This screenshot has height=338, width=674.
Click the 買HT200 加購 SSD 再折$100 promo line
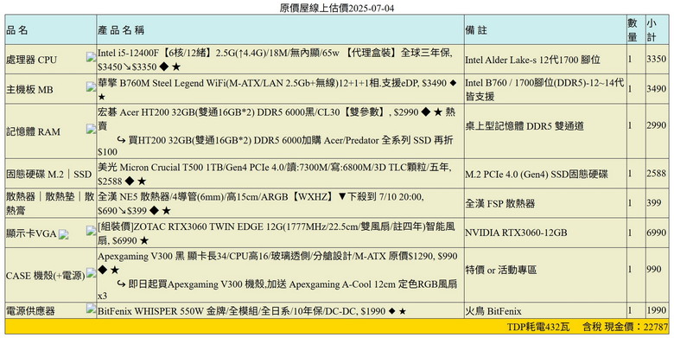(x=275, y=146)
